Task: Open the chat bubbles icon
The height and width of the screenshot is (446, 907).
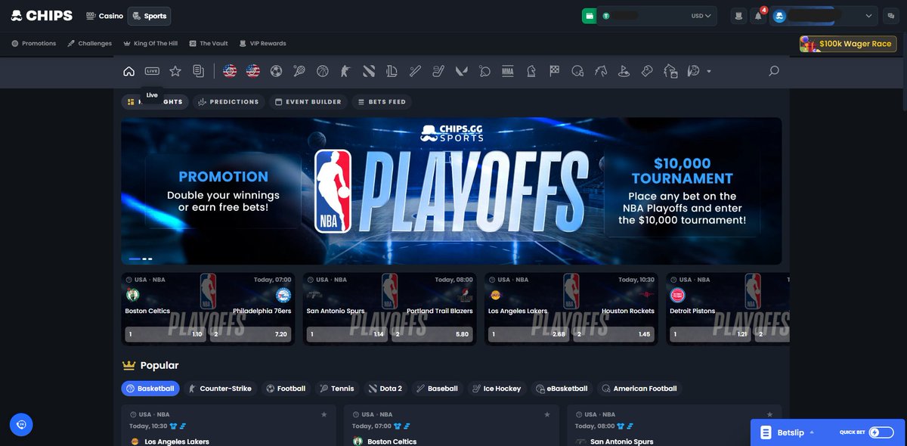Action: point(891,16)
